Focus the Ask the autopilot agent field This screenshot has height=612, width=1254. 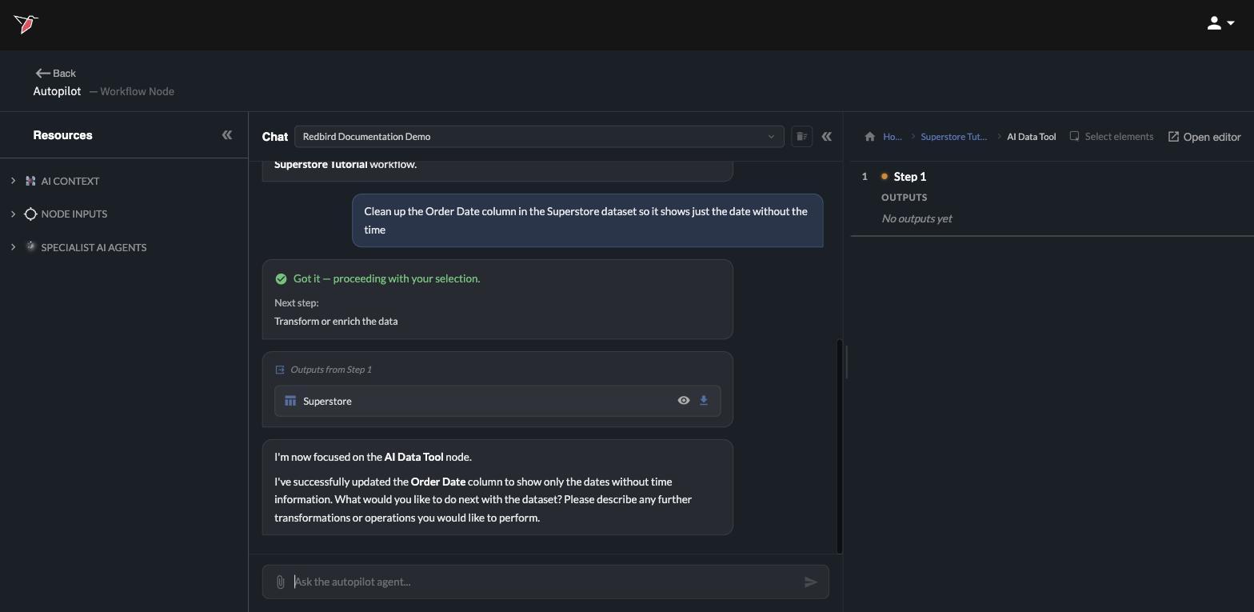pos(546,582)
